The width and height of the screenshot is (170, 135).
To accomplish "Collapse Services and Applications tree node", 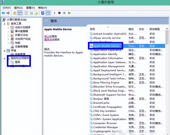I will 5,58.
